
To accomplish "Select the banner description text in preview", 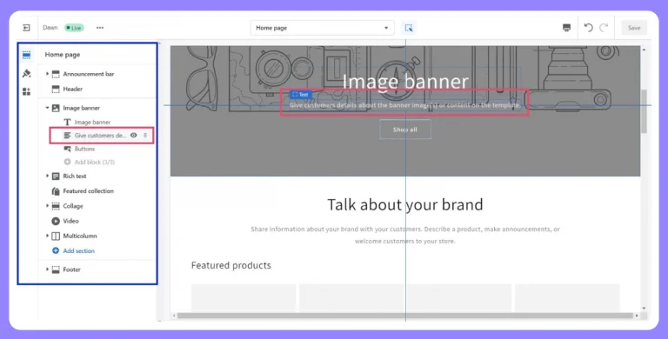I will [405, 105].
